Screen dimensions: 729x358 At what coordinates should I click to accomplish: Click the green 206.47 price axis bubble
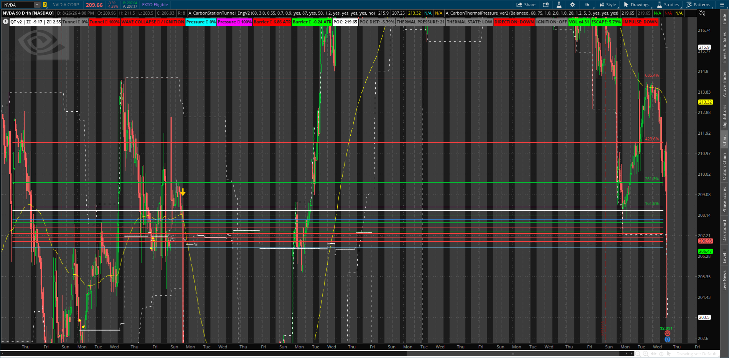click(705, 251)
